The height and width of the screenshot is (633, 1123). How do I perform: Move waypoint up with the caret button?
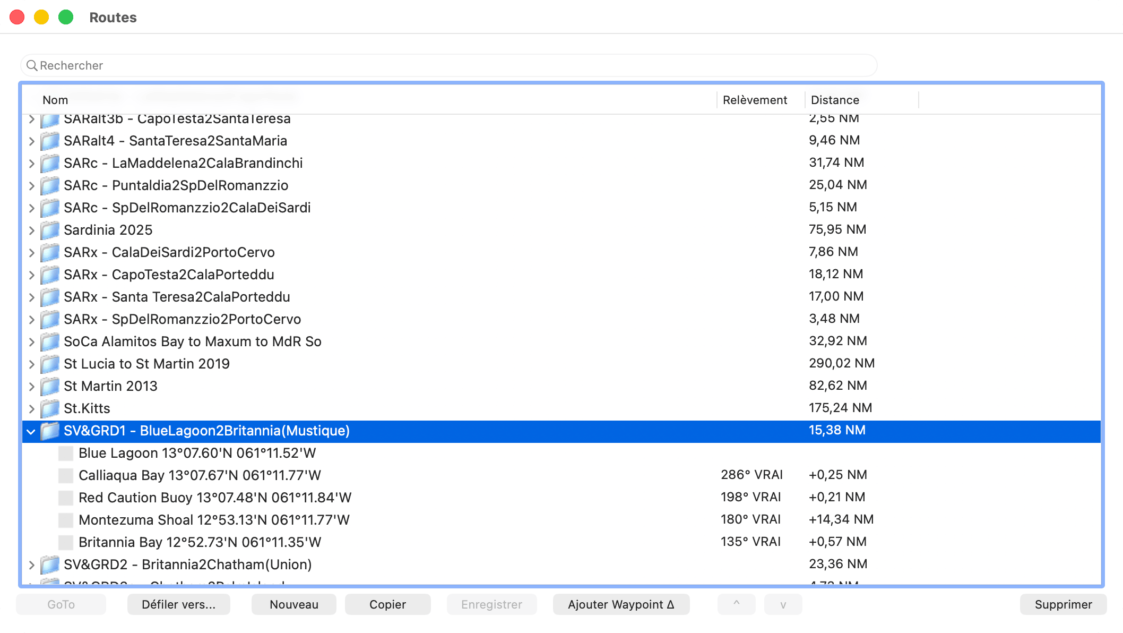736,604
